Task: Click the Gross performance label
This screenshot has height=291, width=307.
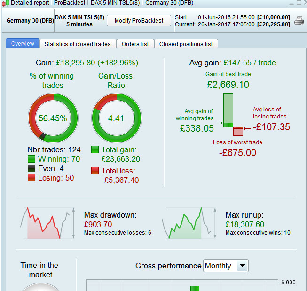Action: (168, 266)
